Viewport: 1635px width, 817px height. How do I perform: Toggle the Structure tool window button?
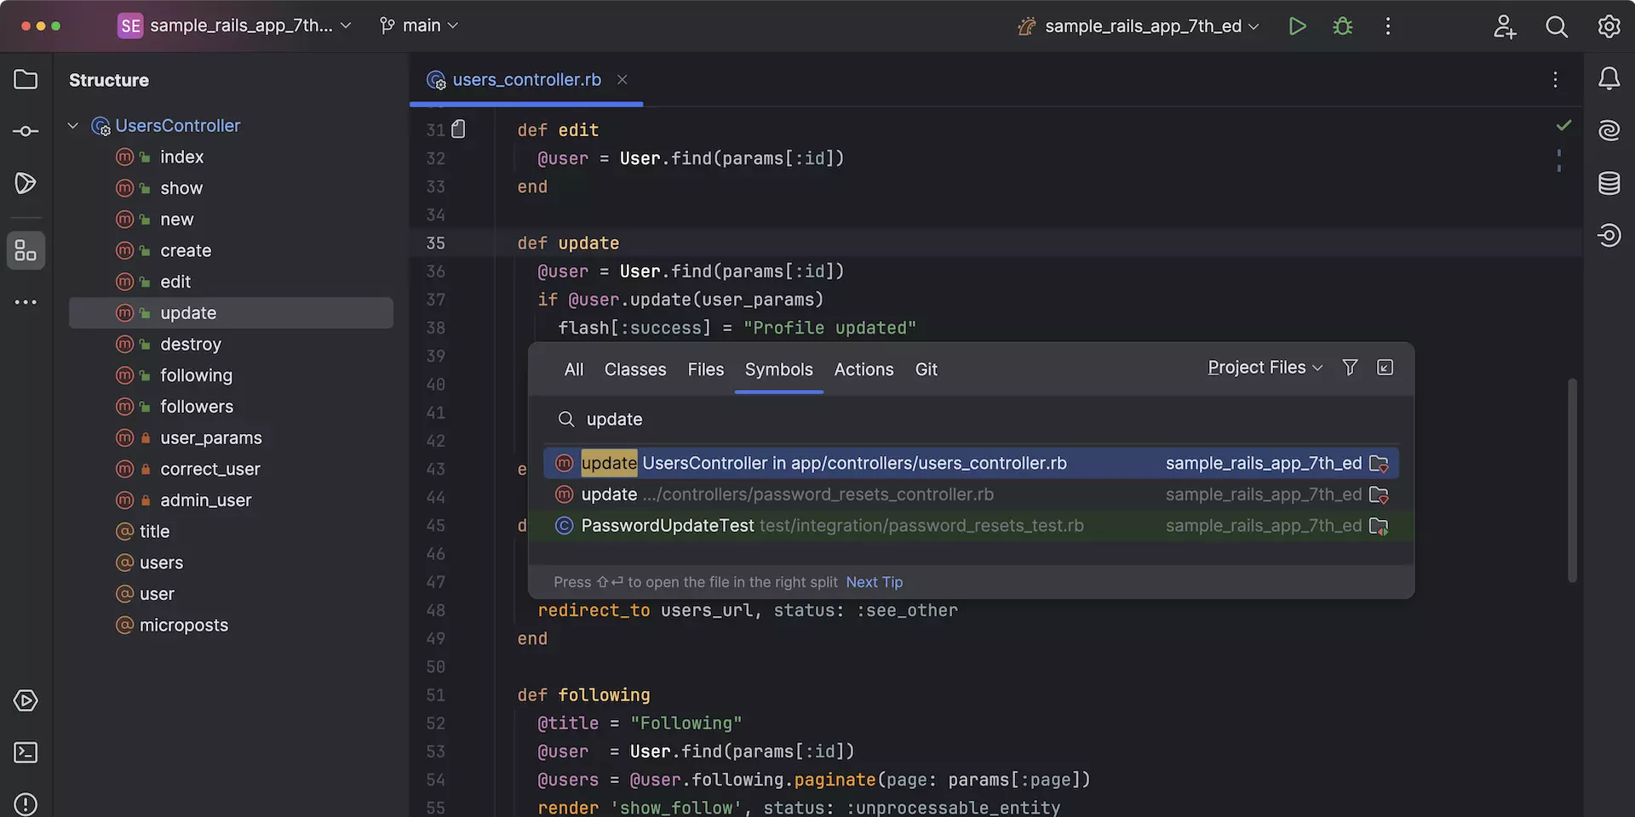[26, 251]
